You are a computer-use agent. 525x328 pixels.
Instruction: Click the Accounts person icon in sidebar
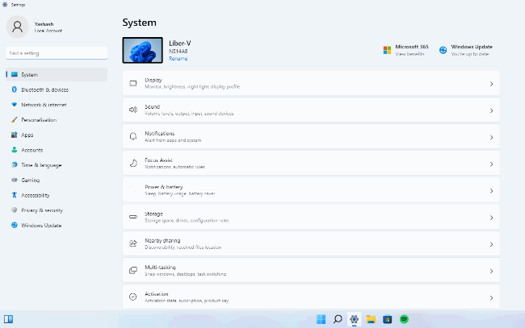(14, 150)
